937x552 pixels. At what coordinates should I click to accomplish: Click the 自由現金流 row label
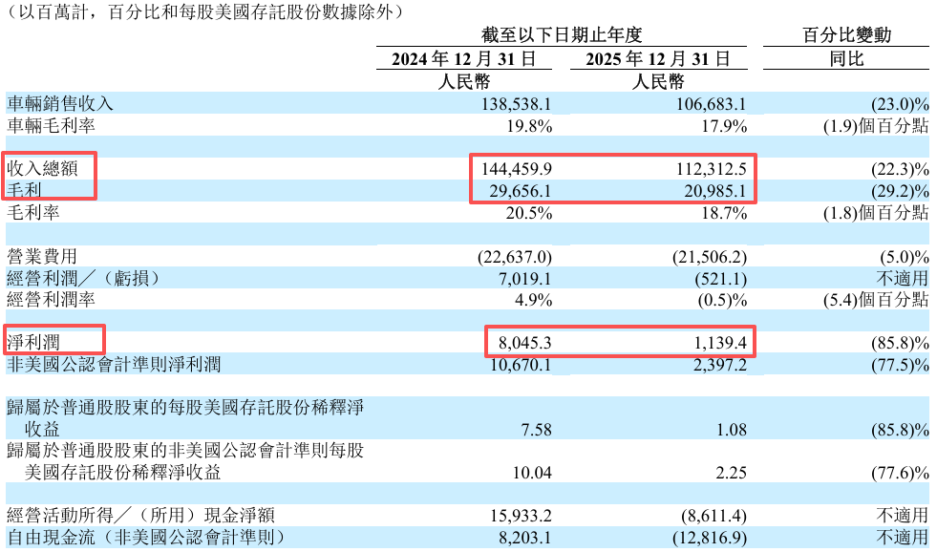(x=143, y=539)
